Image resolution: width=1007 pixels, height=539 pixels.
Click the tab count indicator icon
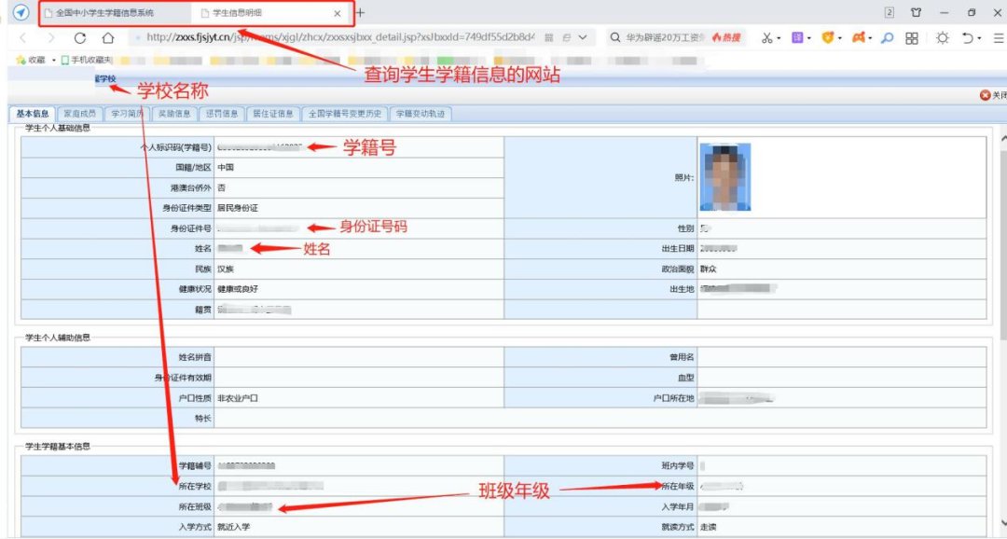click(890, 12)
